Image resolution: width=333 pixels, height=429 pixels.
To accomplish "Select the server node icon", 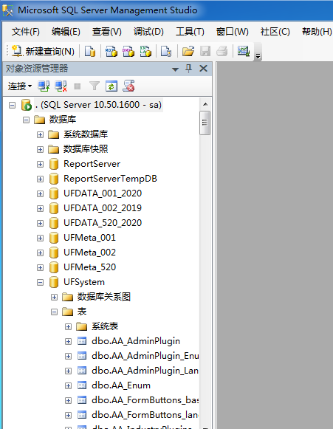I will coord(27,105).
